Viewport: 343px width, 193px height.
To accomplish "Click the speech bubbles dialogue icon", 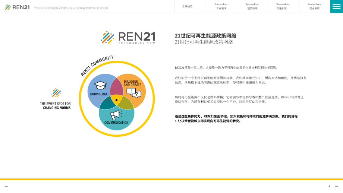I will [134, 93].
